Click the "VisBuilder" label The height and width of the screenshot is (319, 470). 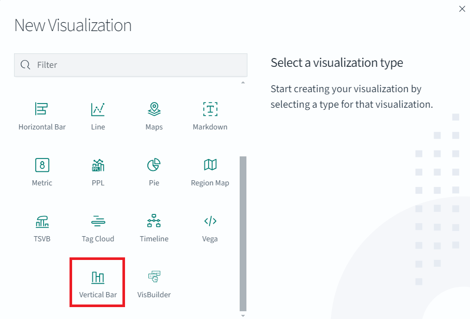[154, 295]
